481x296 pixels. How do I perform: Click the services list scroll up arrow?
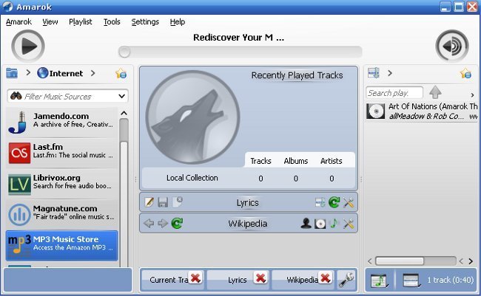pyautogui.click(x=124, y=113)
